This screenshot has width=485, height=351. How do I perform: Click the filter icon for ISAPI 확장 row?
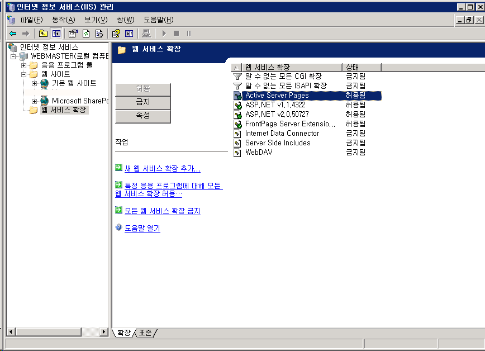coord(237,86)
